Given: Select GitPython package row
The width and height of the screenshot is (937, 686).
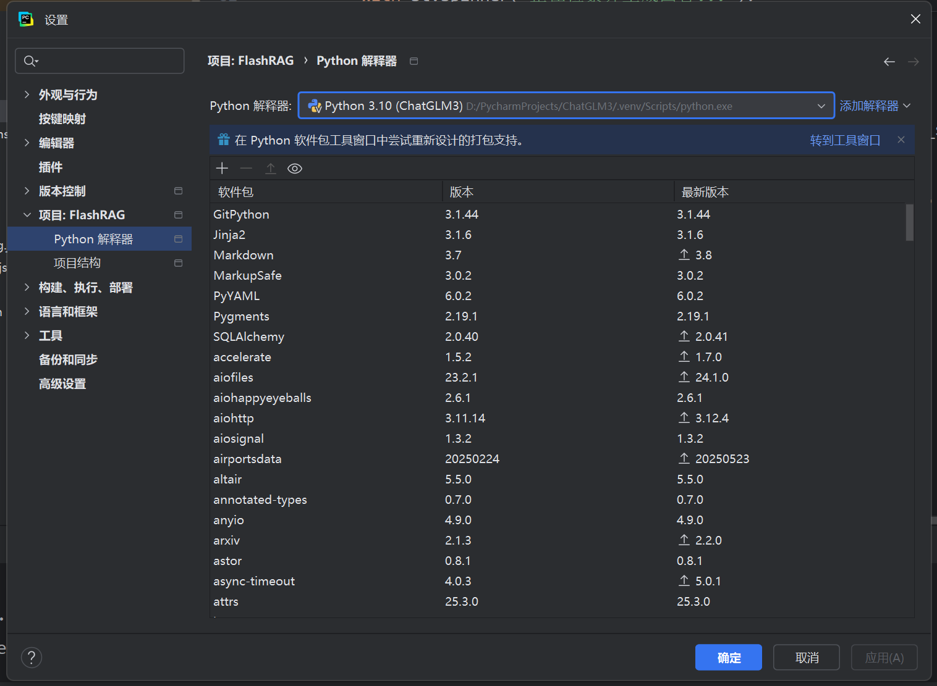Looking at the screenshot, I should 558,214.
